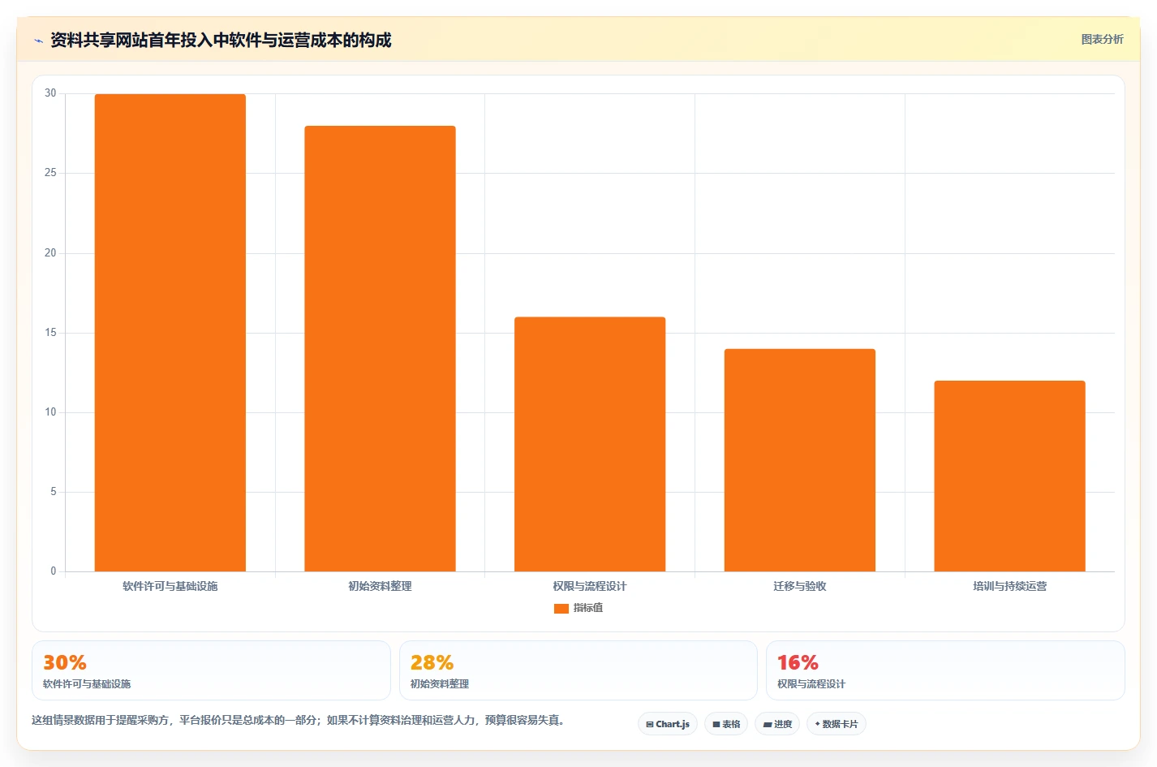Click the 权限与流程设计 bar in the chart

590,444
